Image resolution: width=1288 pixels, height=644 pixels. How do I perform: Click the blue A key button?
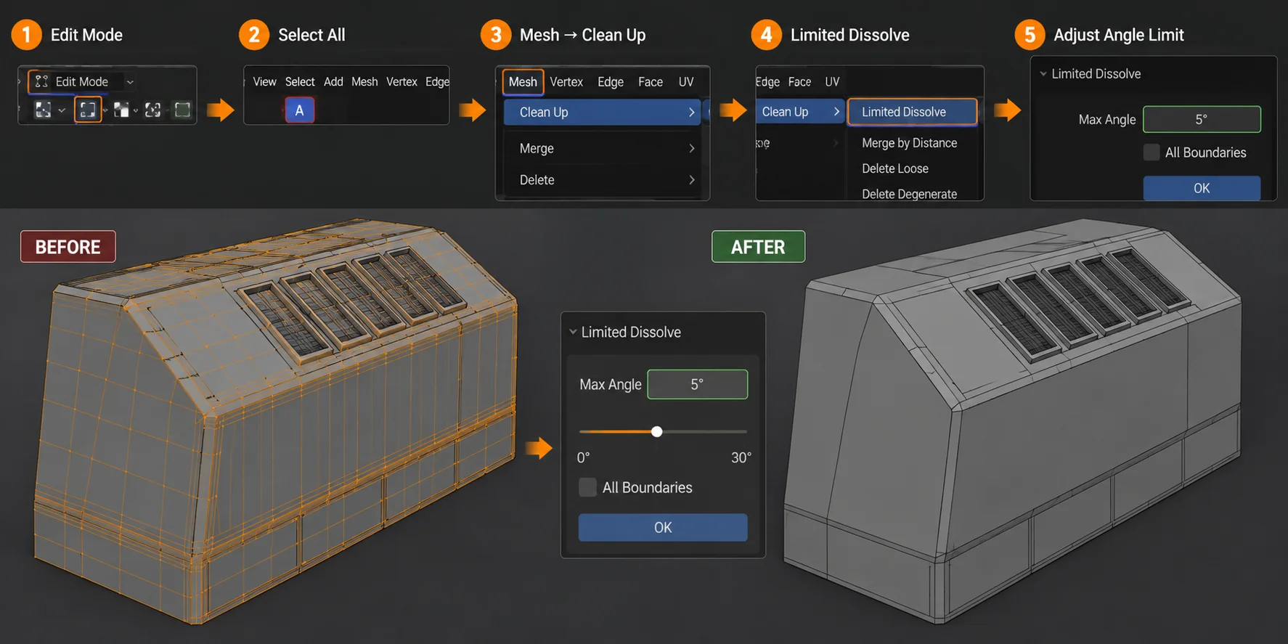click(299, 110)
